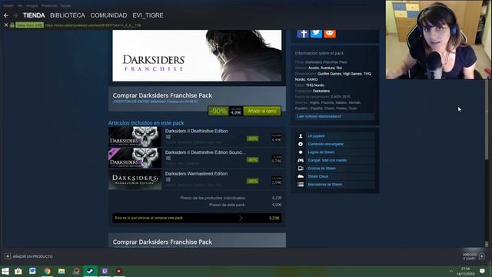492x277 pixels.
Task: Click the Un jugador link
Action: [316, 136]
